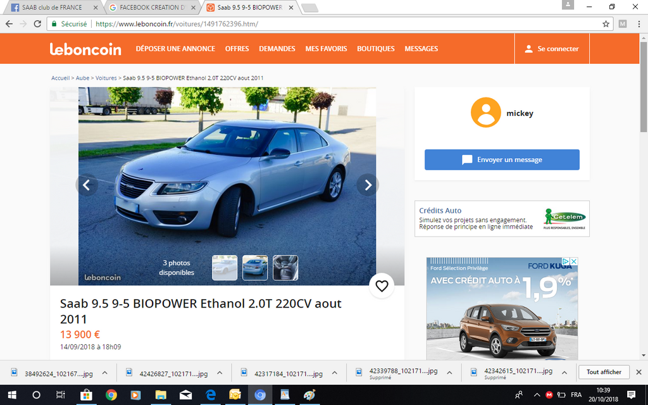Expand options for 42339788_102171....jpg download

click(450, 373)
